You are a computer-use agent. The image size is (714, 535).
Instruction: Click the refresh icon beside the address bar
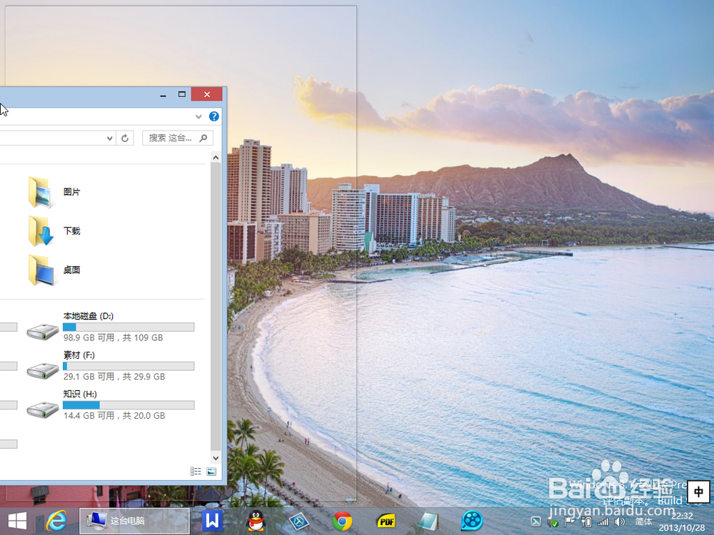[x=125, y=138]
